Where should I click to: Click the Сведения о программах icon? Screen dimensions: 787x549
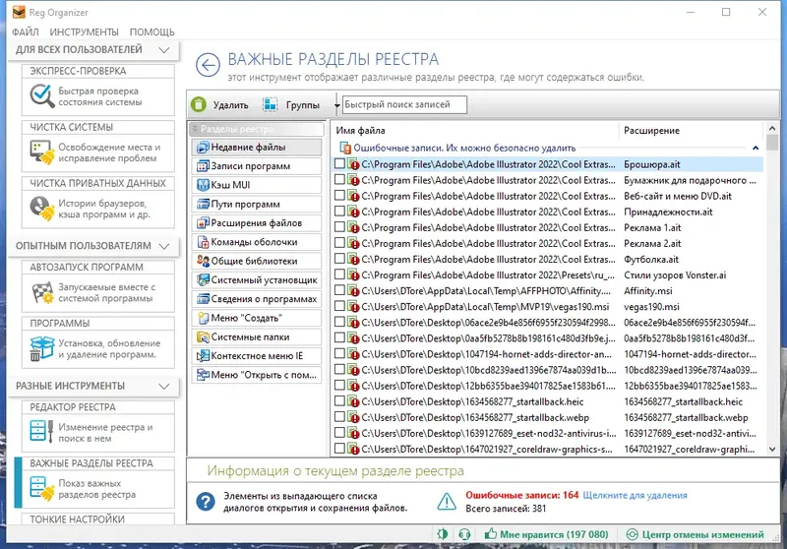point(203,299)
